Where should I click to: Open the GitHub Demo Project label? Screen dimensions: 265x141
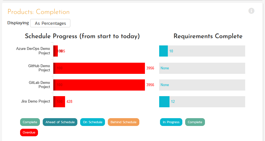click(39, 68)
